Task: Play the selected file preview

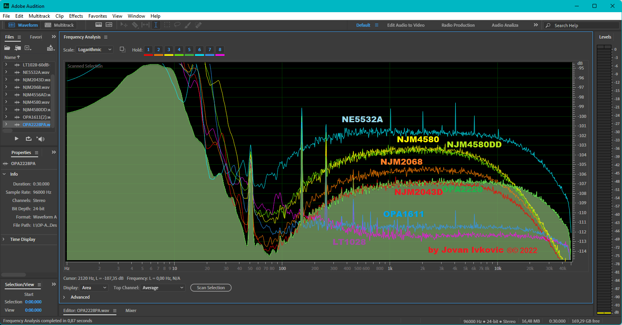Action: [x=17, y=139]
